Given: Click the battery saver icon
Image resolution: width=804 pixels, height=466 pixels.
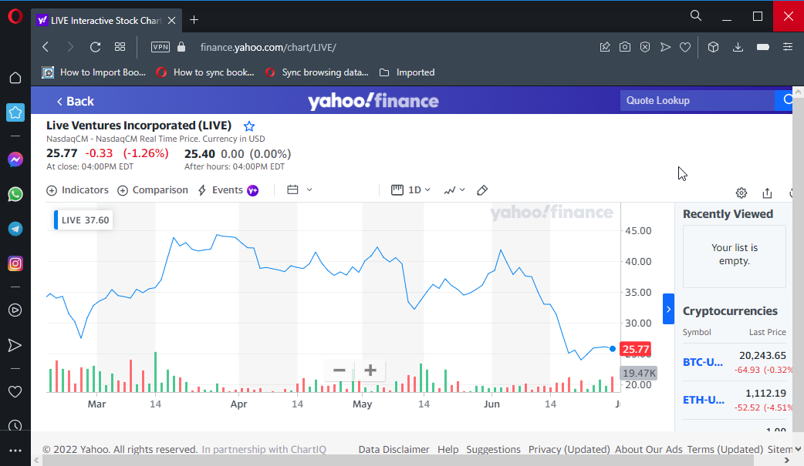Looking at the screenshot, I should (x=763, y=47).
